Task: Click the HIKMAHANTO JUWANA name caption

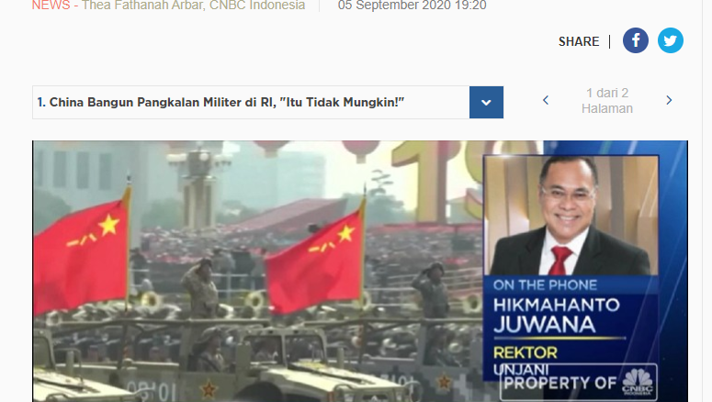Action: pyautogui.click(x=556, y=316)
